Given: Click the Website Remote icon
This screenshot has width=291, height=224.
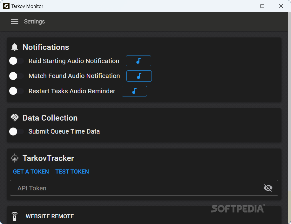Looking at the screenshot, I should pyautogui.click(x=15, y=216).
